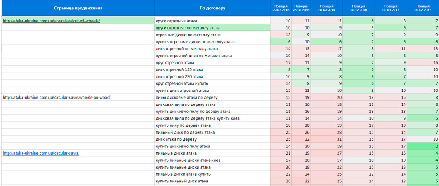Select 26.08.2016 value 24 for 'пильные диски атака купить'
This screenshot has width=439, height=186.
tap(301, 174)
